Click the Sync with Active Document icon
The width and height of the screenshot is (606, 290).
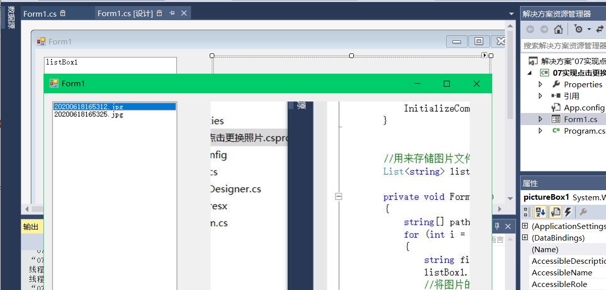[599, 29]
